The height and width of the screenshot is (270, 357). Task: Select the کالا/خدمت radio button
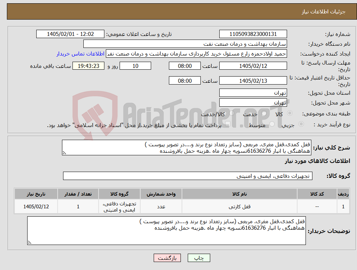(232, 113)
